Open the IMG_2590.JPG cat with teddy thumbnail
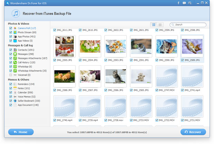The width and height of the screenshot is (214, 144). pyautogui.click(x=167, y=46)
